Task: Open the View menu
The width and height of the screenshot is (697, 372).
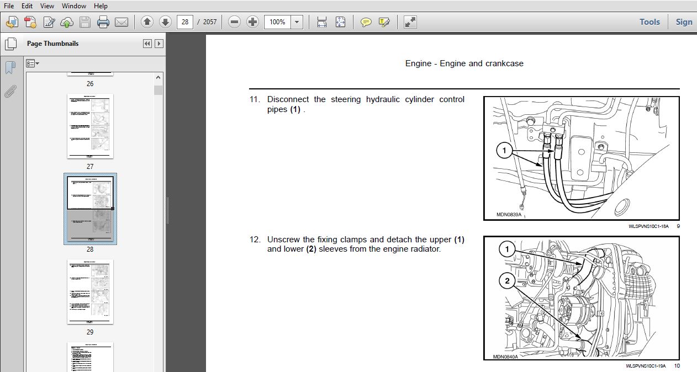Action: (47, 6)
